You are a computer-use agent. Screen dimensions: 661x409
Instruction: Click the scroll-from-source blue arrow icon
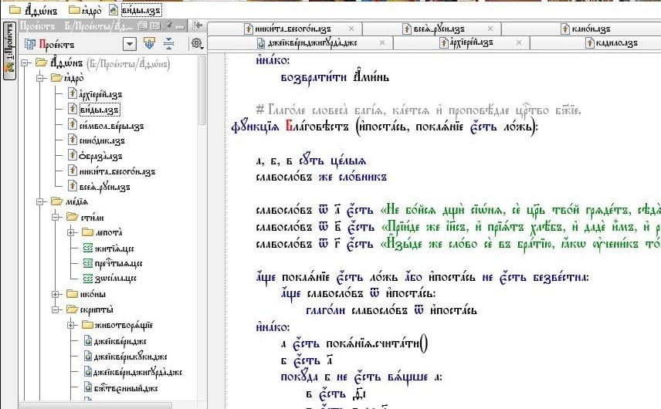[149, 43]
